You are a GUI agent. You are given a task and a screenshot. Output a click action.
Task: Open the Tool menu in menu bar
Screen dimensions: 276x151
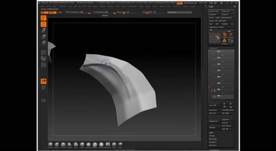[x=169, y=6]
